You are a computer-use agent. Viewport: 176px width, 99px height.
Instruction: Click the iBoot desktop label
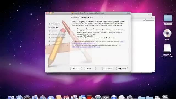(167, 40)
